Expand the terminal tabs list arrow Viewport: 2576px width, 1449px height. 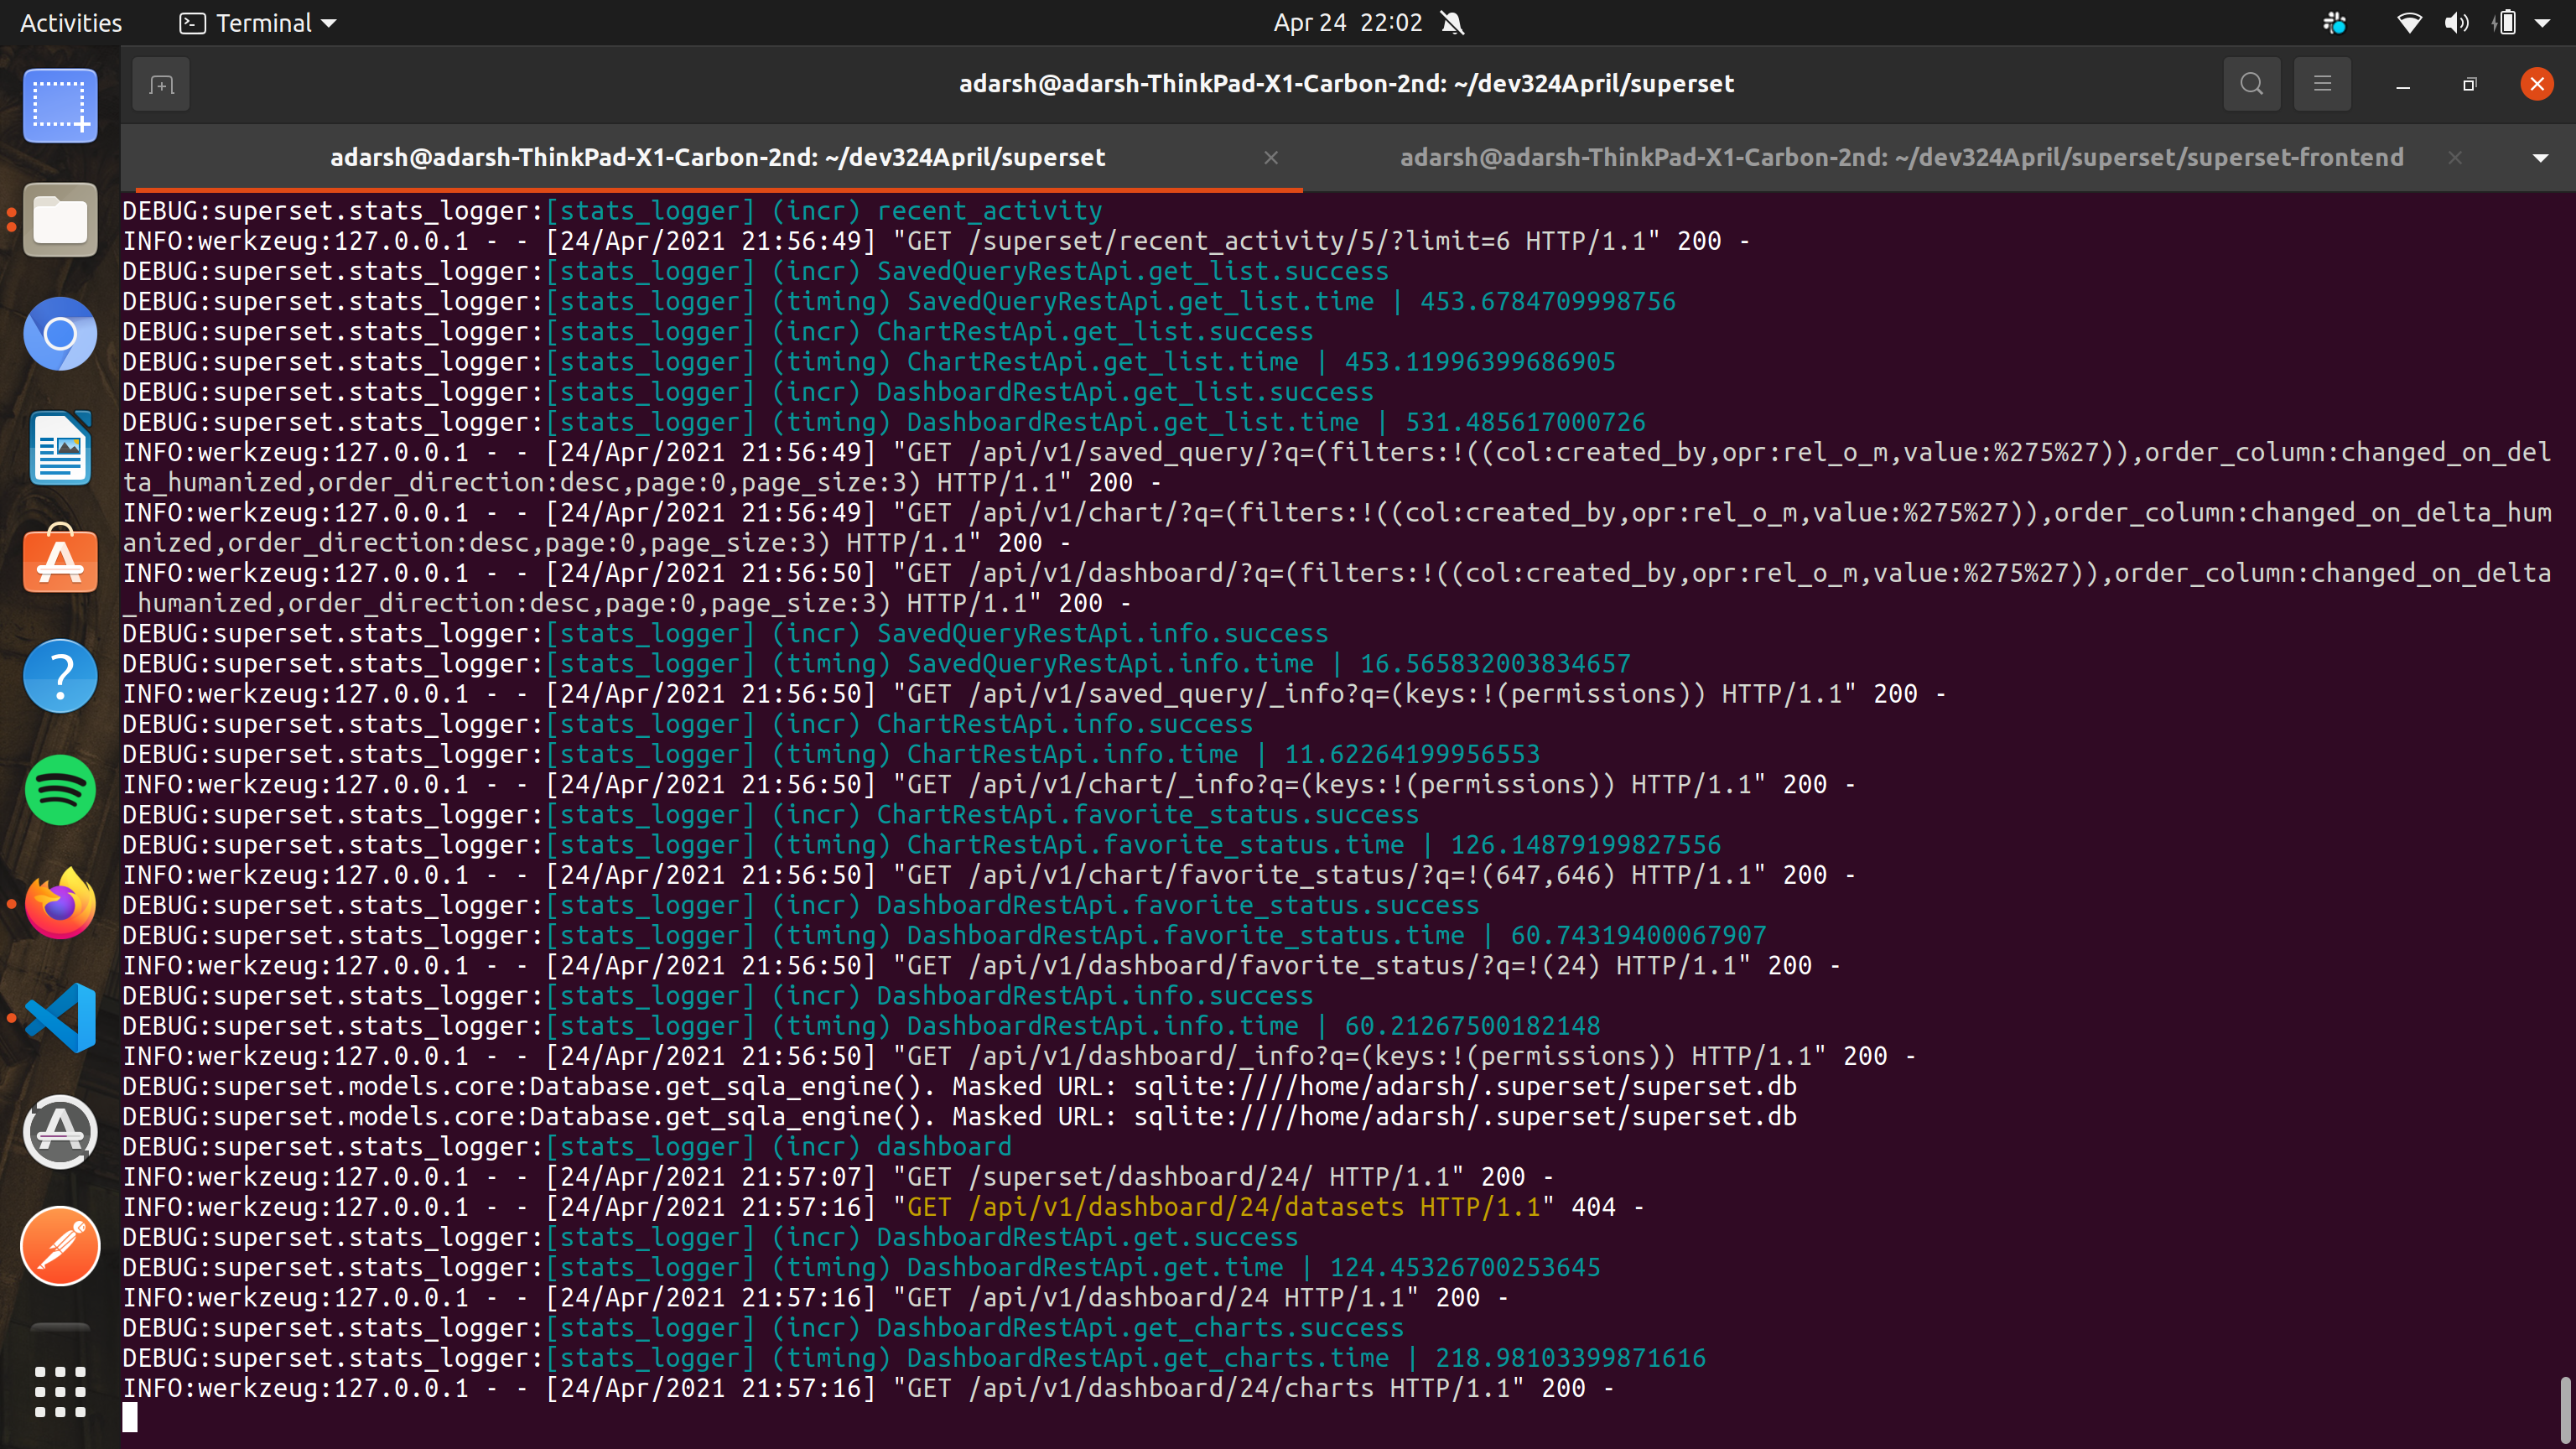[x=2540, y=158]
